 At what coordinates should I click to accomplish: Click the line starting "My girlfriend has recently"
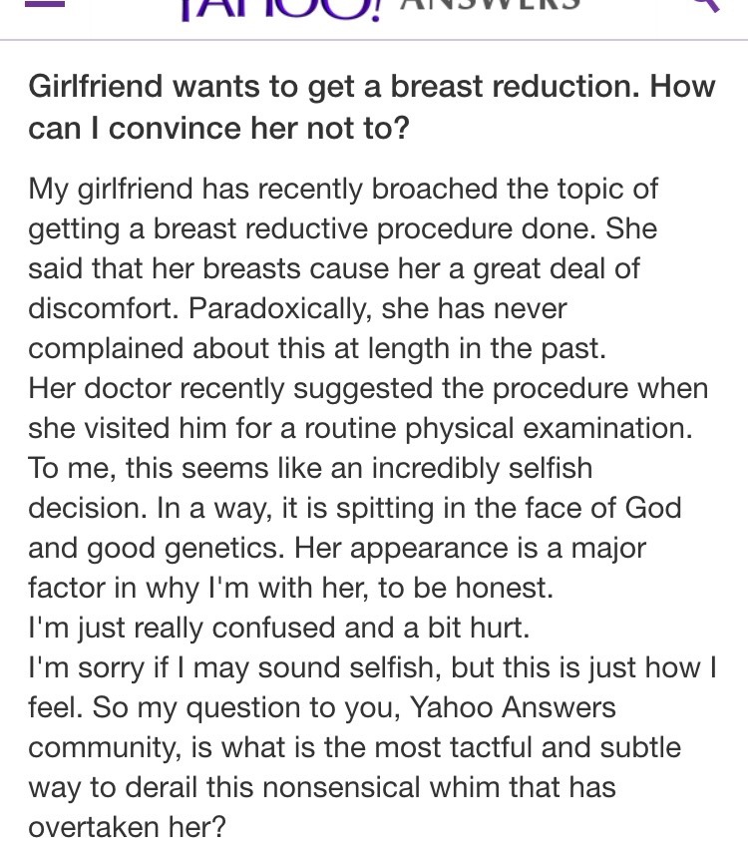[x=343, y=189]
